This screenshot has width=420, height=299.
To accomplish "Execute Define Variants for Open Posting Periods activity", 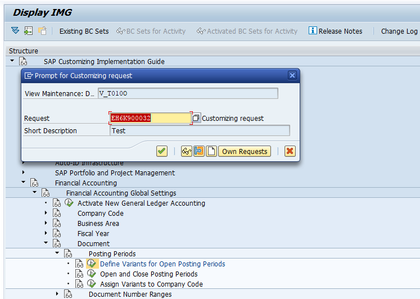I will point(91,264).
